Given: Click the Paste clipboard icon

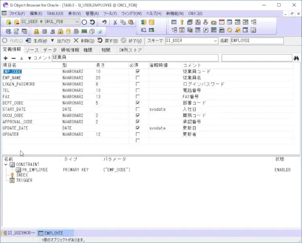Looking at the screenshot, I should 131,22.
